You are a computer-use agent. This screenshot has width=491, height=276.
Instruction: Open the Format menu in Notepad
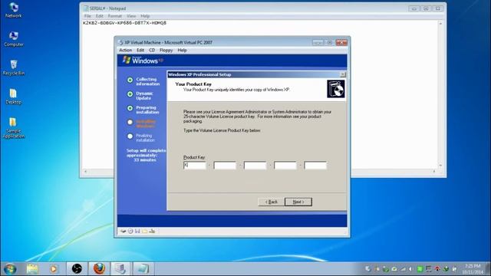click(114, 16)
